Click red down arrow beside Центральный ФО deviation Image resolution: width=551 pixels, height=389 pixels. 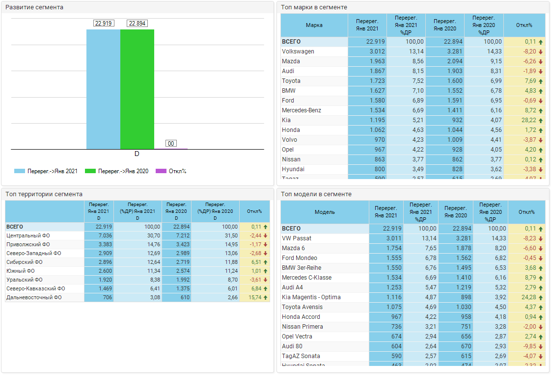(x=266, y=236)
